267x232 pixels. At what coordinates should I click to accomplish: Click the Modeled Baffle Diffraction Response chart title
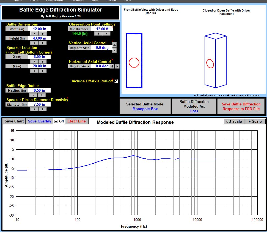point(135,122)
